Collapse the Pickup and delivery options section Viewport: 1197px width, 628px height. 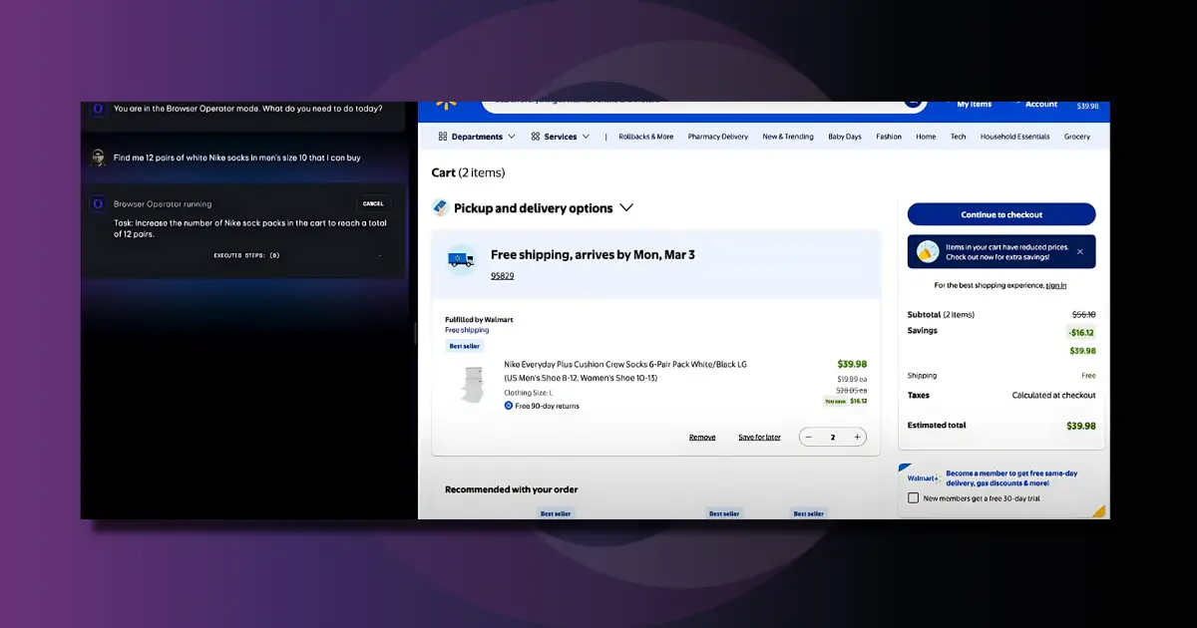coord(627,207)
